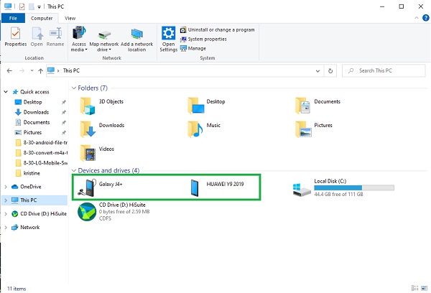Image resolution: width=431 pixels, height=293 pixels.
Task: Collapse Devices and drives group
Action: [74, 171]
